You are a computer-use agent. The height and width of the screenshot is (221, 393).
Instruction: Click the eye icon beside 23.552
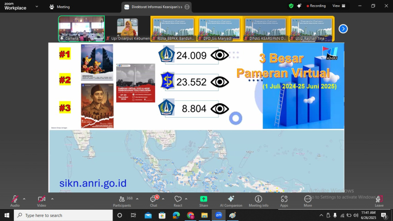(x=220, y=82)
